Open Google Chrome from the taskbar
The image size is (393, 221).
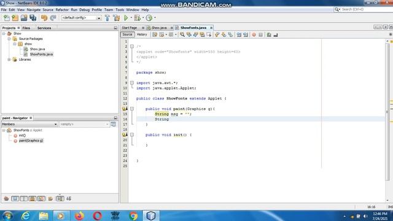(133, 215)
